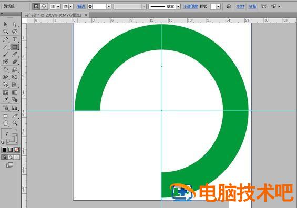Pick the Rectangle tool

click(x=15, y=47)
